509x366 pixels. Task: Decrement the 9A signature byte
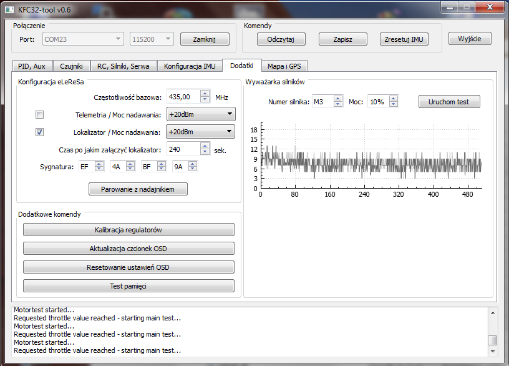(x=193, y=169)
